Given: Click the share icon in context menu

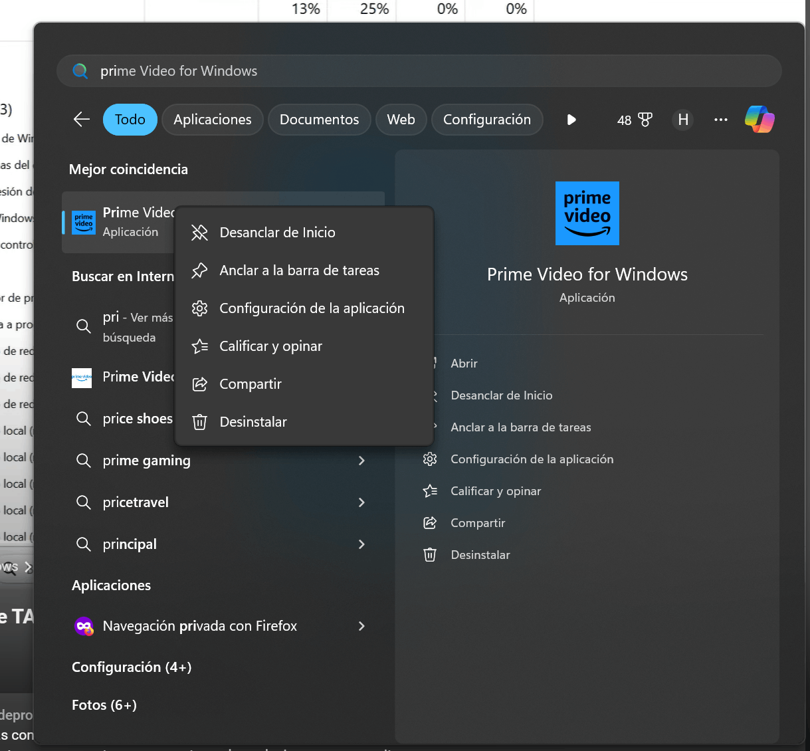Looking at the screenshot, I should [199, 384].
